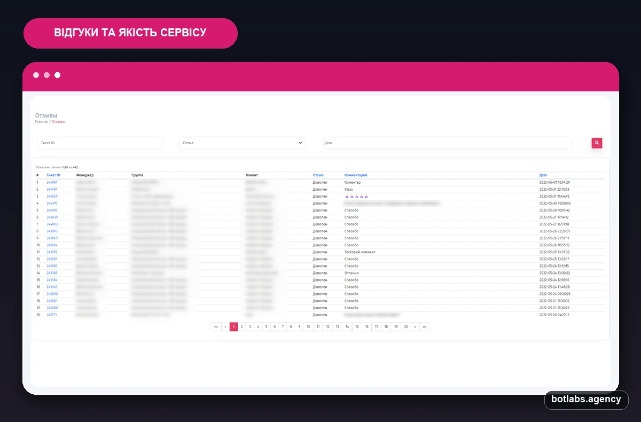The image size is (641, 422).
Task: Go to pagination page 19
Action: coord(396,326)
